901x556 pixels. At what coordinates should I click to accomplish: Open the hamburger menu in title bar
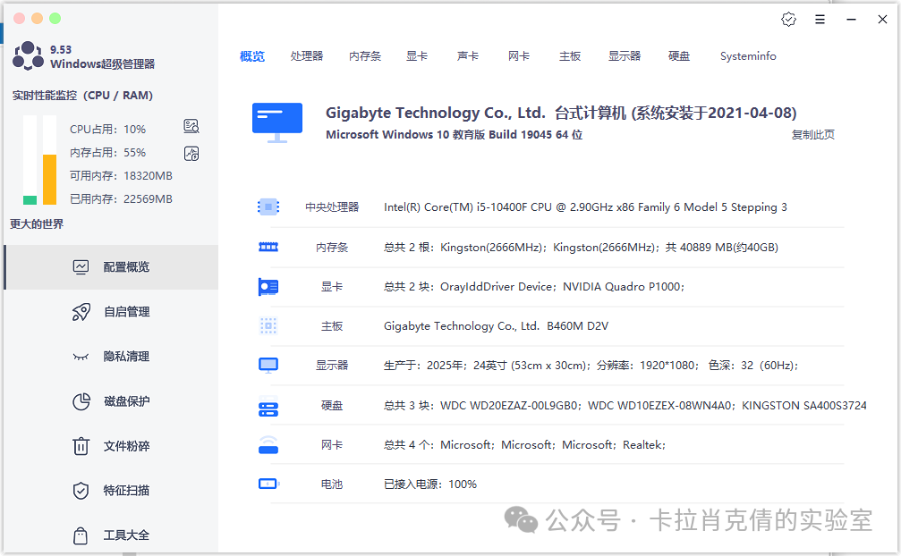[x=820, y=19]
